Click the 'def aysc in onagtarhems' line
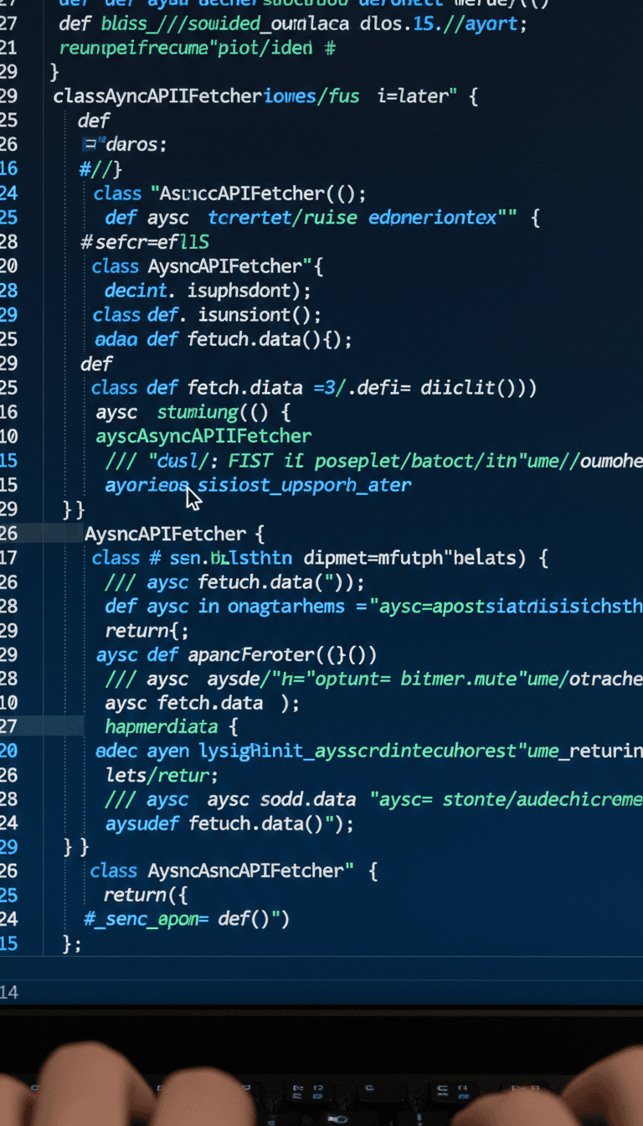This screenshot has width=643, height=1126. 373,606
